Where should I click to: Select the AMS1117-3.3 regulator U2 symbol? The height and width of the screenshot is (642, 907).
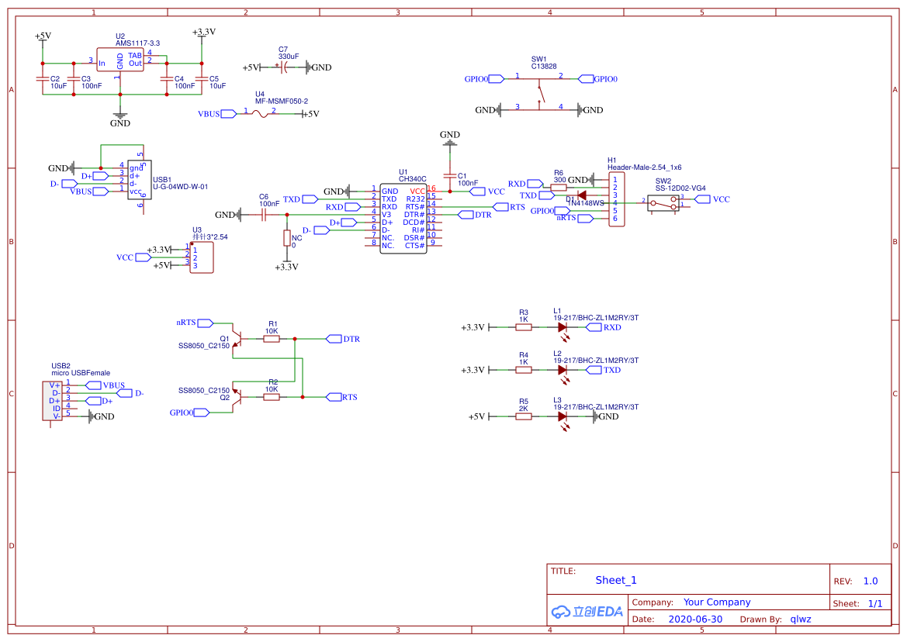tap(120, 60)
